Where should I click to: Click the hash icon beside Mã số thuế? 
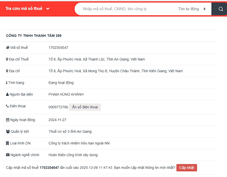[8, 48]
